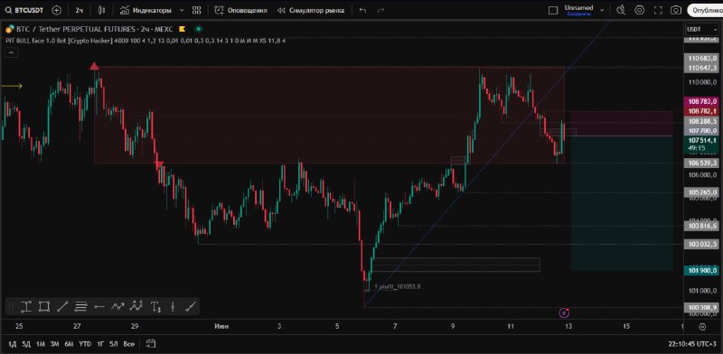Click the 1 profit_101053.8 chart label
The image size is (723, 354).
397,286
